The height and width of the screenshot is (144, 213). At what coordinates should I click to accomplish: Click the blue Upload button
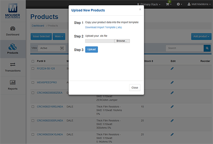[x=92, y=49]
